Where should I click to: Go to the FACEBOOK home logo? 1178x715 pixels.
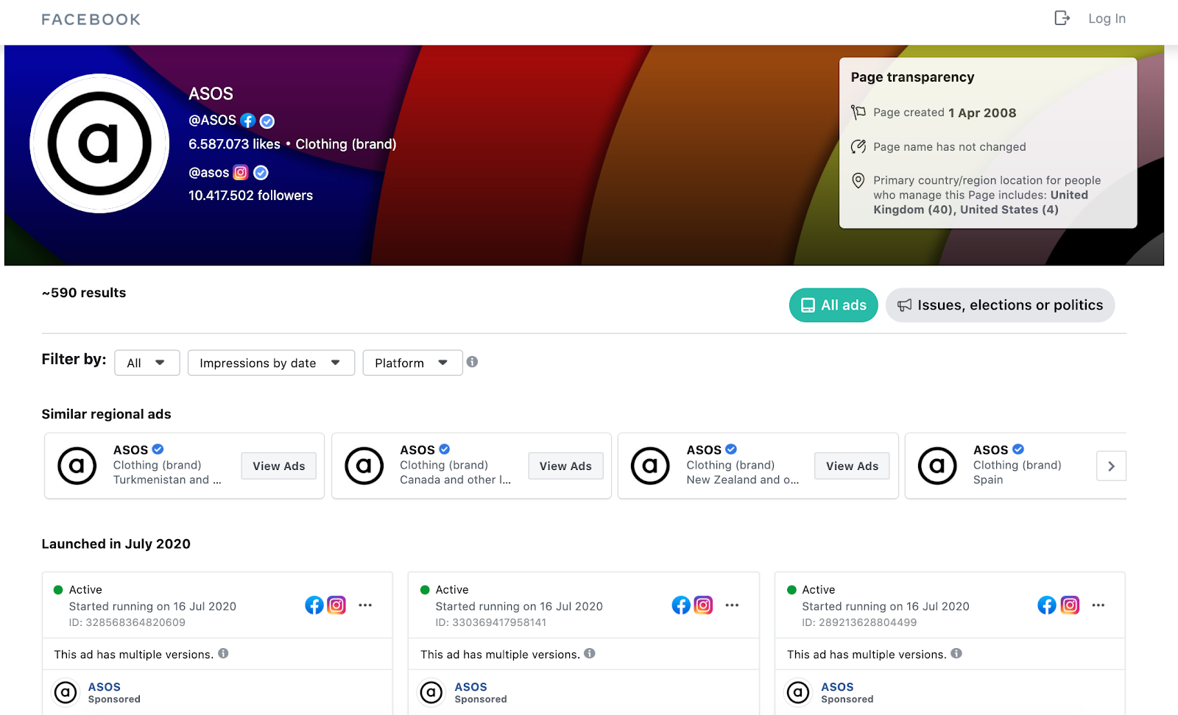coord(91,20)
